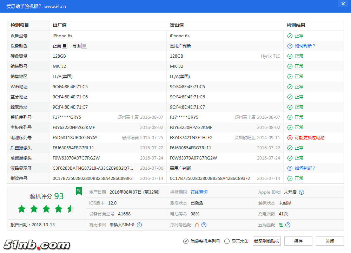The image size is (351, 253).
Task: Click the question icon beside 设备颜色 result
Action: (x=290, y=46)
